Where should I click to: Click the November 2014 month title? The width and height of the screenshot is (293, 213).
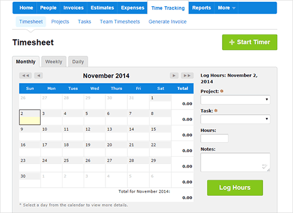pyautogui.click(x=106, y=76)
